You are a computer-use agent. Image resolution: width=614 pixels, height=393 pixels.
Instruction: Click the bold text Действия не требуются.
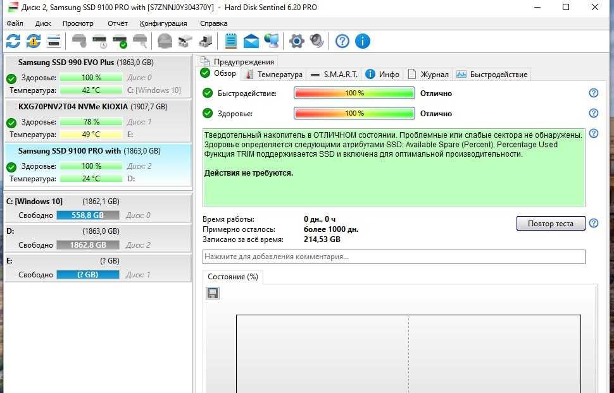click(249, 173)
